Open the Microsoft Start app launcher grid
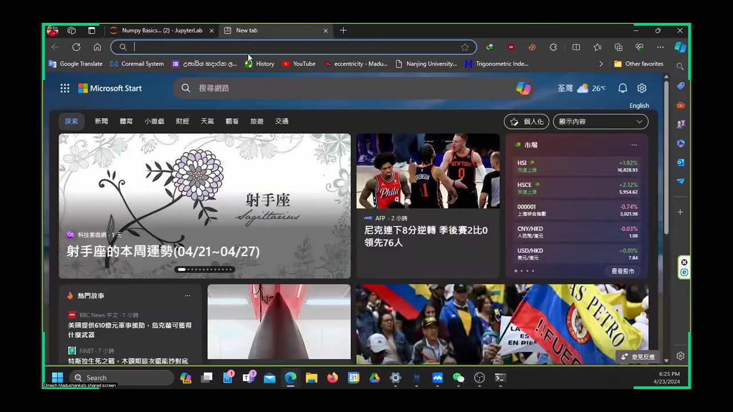The height and width of the screenshot is (412, 733). point(65,88)
